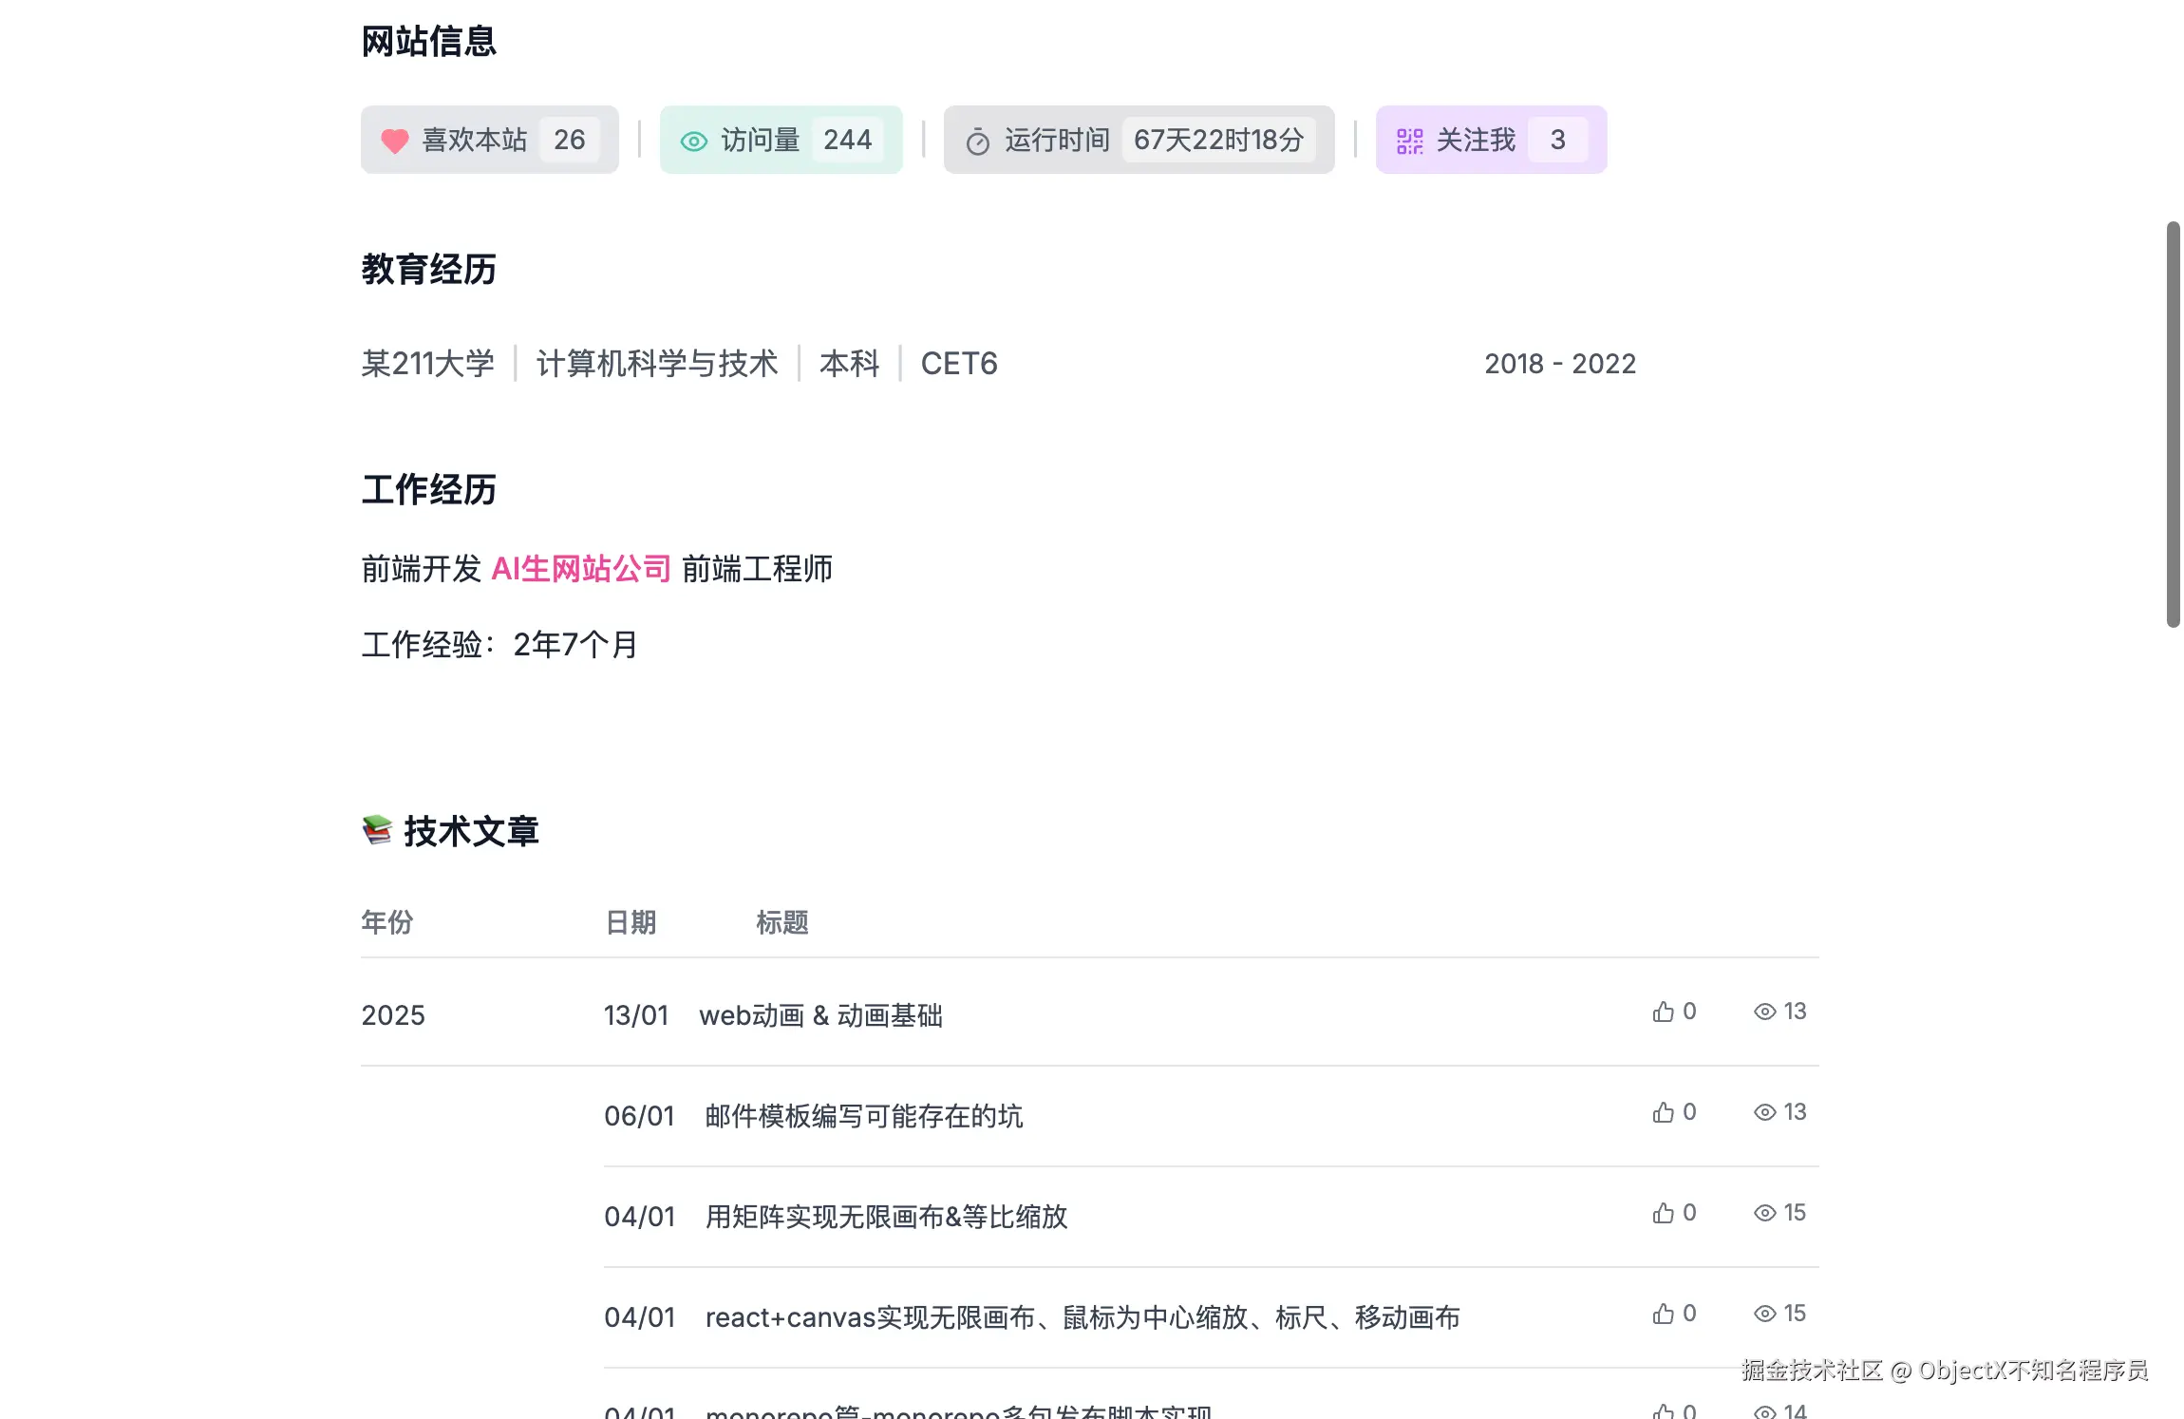Viewport: 2184px width, 1419px height.
Task: Click the 访问量 244 badge
Action: click(x=781, y=140)
